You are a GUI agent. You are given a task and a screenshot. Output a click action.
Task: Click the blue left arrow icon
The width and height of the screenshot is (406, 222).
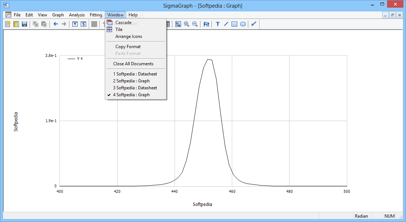(x=55, y=24)
